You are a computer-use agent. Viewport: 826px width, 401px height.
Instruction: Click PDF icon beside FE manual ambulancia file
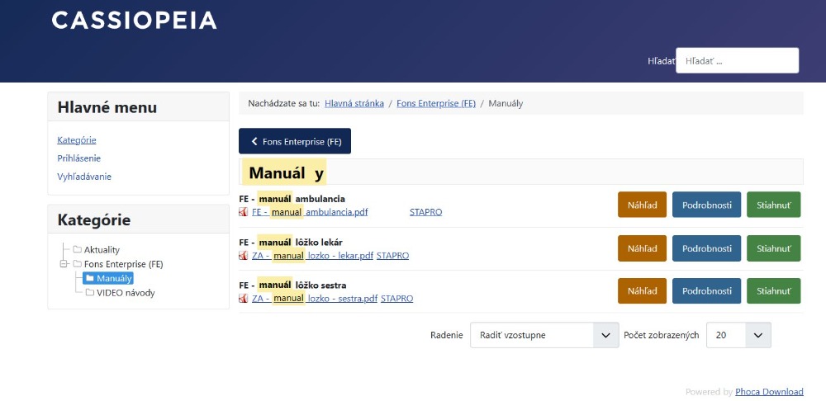(244, 212)
